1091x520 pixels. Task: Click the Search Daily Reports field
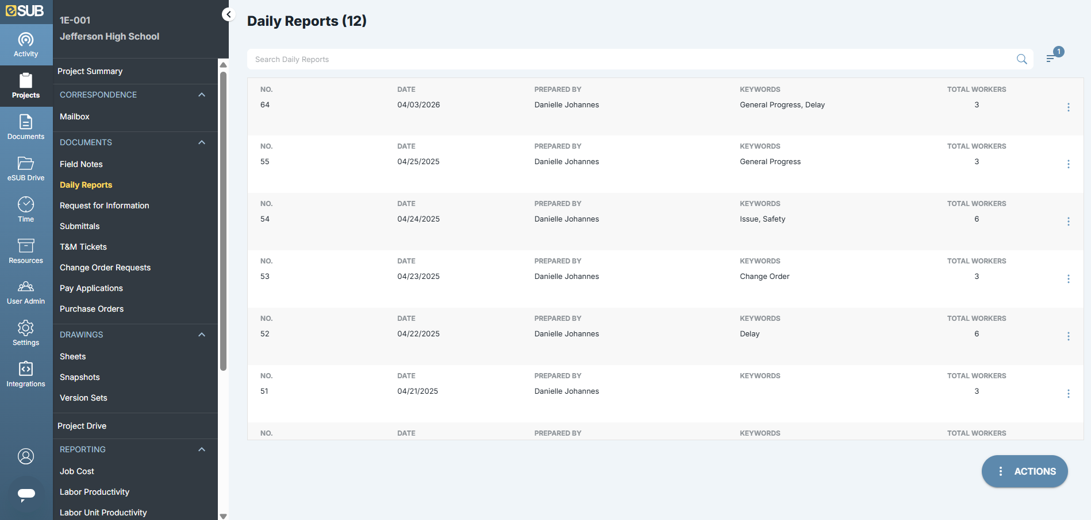tap(517, 59)
